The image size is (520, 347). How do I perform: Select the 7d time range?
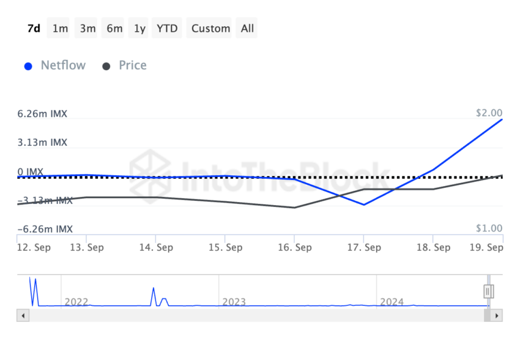[34, 28]
